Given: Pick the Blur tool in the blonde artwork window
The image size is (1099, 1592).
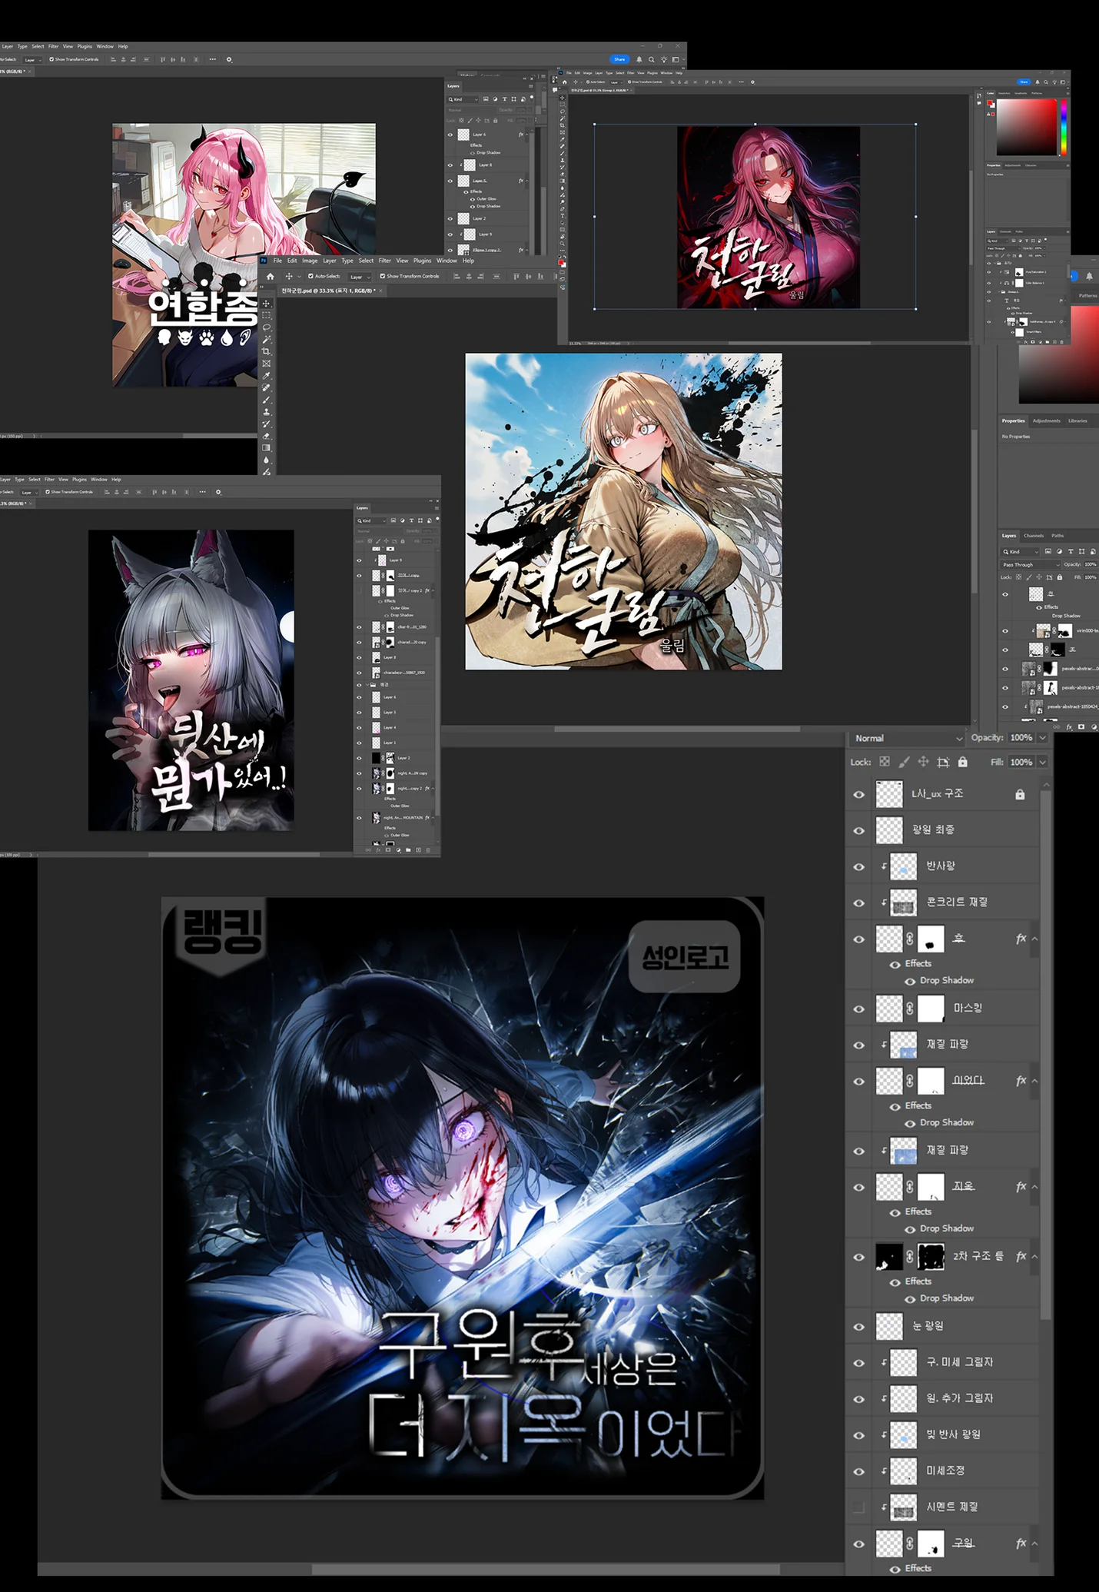Looking at the screenshot, I should point(267,460).
